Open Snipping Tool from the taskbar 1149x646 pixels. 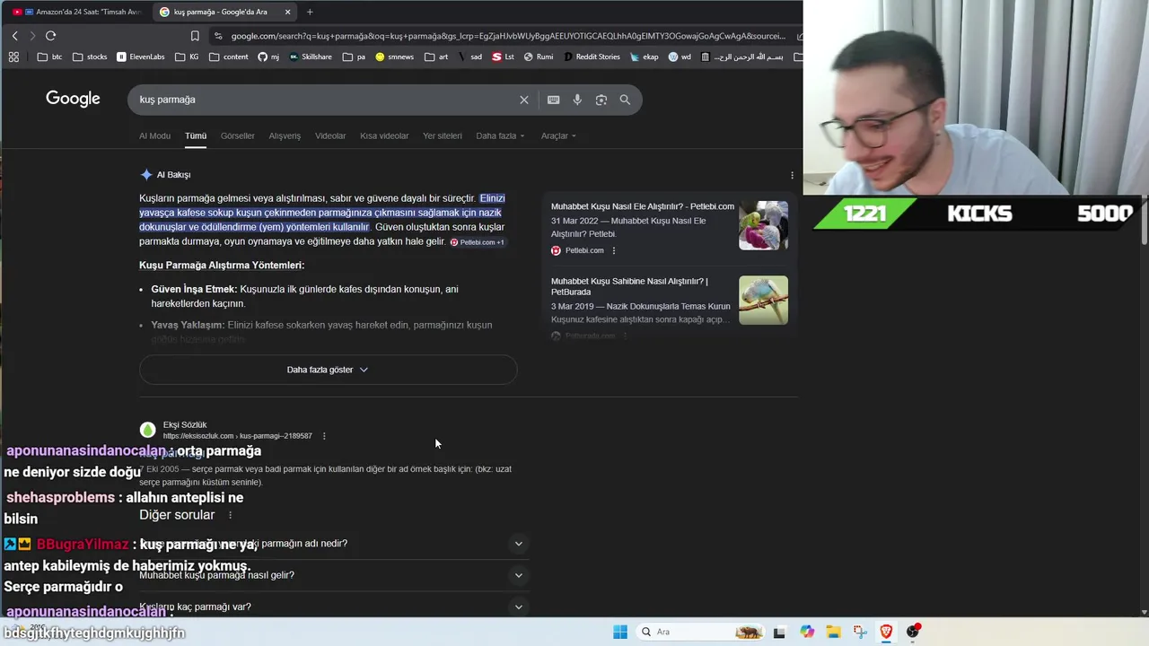[860, 632]
